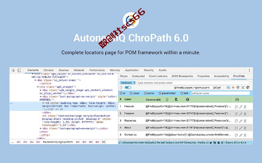Delete the Contact Us row
262x163 pixels.
(245, 135)
